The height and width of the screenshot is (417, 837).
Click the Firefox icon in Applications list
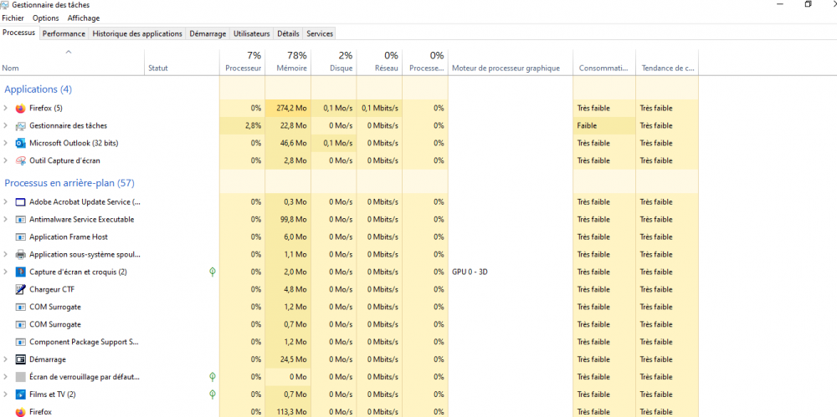21,109
